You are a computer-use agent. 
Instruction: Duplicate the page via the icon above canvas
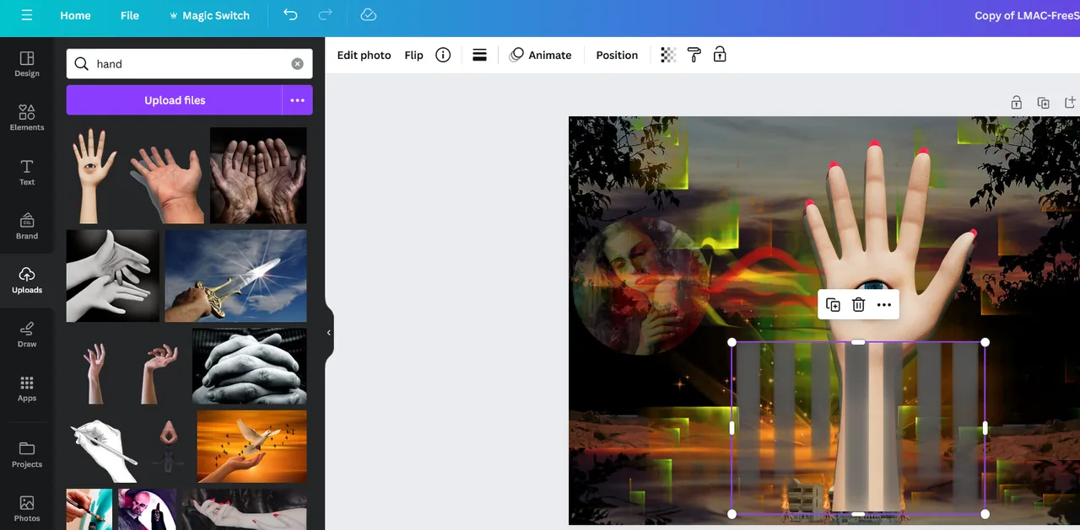point(1044,103)
